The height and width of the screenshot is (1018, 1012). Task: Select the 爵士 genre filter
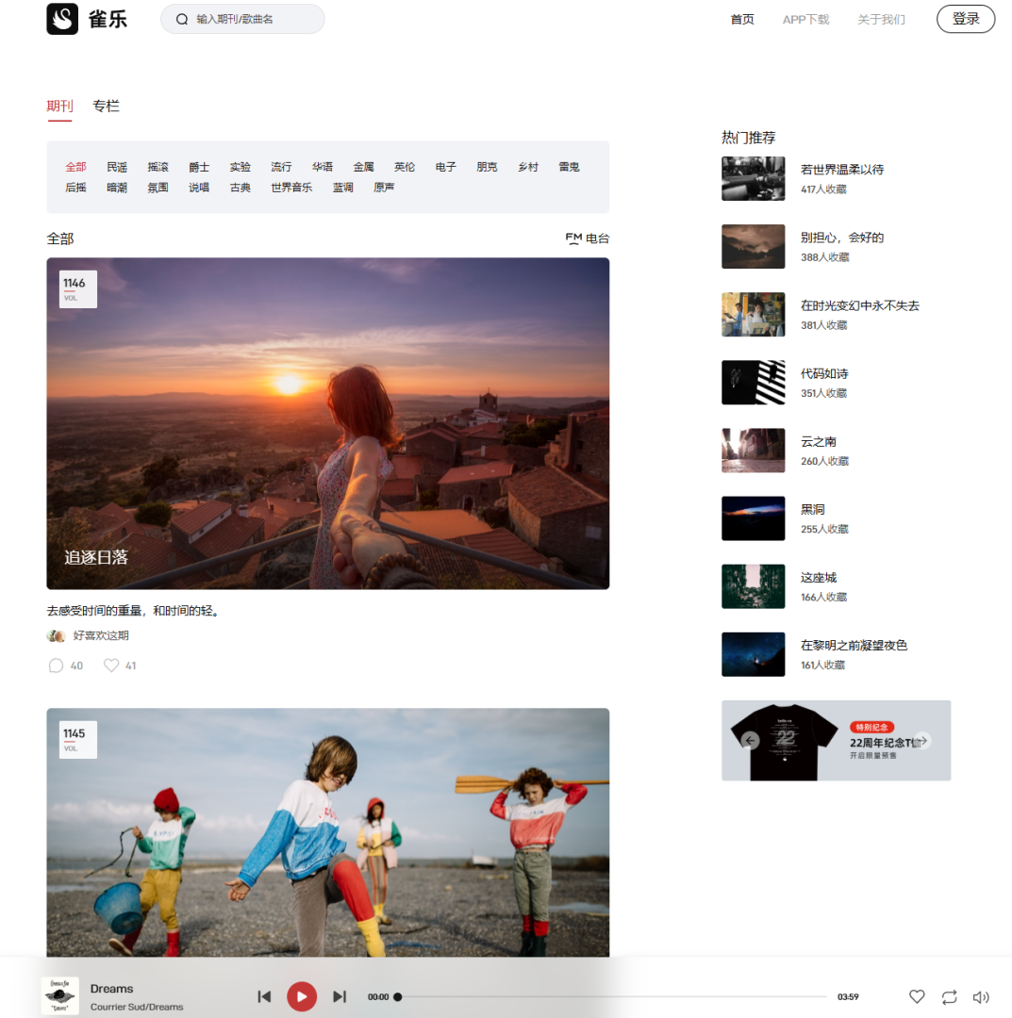click(x=199, y=167)
